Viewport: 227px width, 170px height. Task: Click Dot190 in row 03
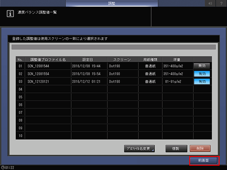pyautogui.click(x=115, y=81)
